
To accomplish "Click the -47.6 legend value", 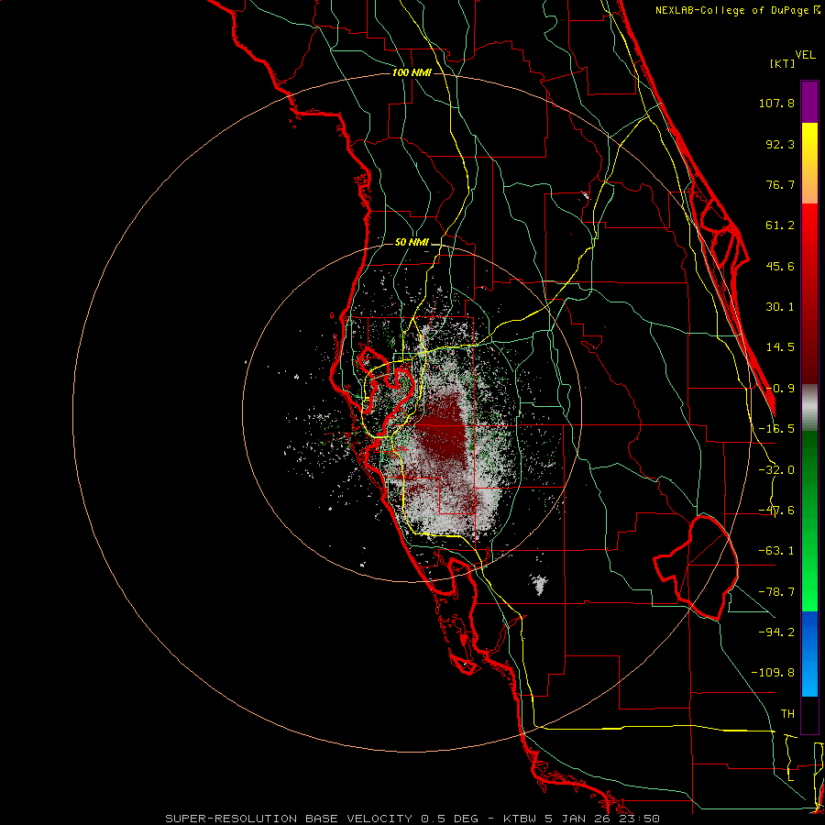I will (776, 511).
